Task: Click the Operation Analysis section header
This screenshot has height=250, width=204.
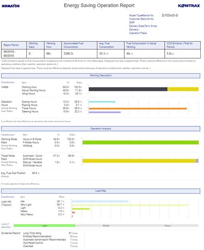Action: [101, 129]
